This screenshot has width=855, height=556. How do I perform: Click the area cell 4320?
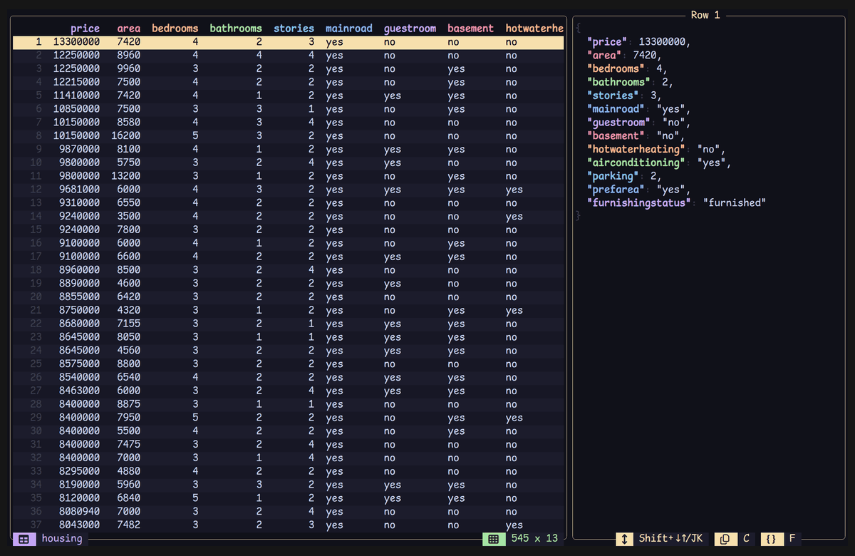click(129, 310)
